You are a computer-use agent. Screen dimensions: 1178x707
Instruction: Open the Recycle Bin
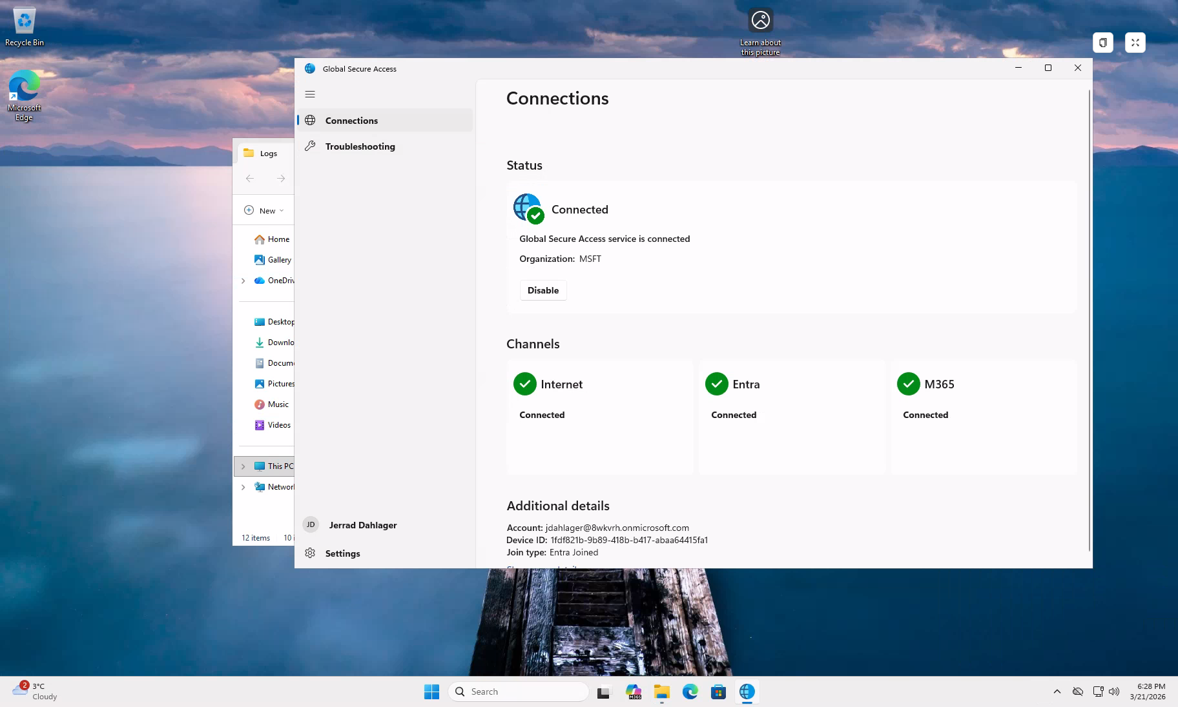24,19
